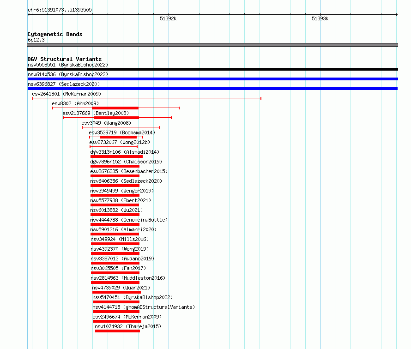Click nsv4144715 (gnomADStructuralVariants) label
Screen dimensions: 411x349
click(144, 307)
